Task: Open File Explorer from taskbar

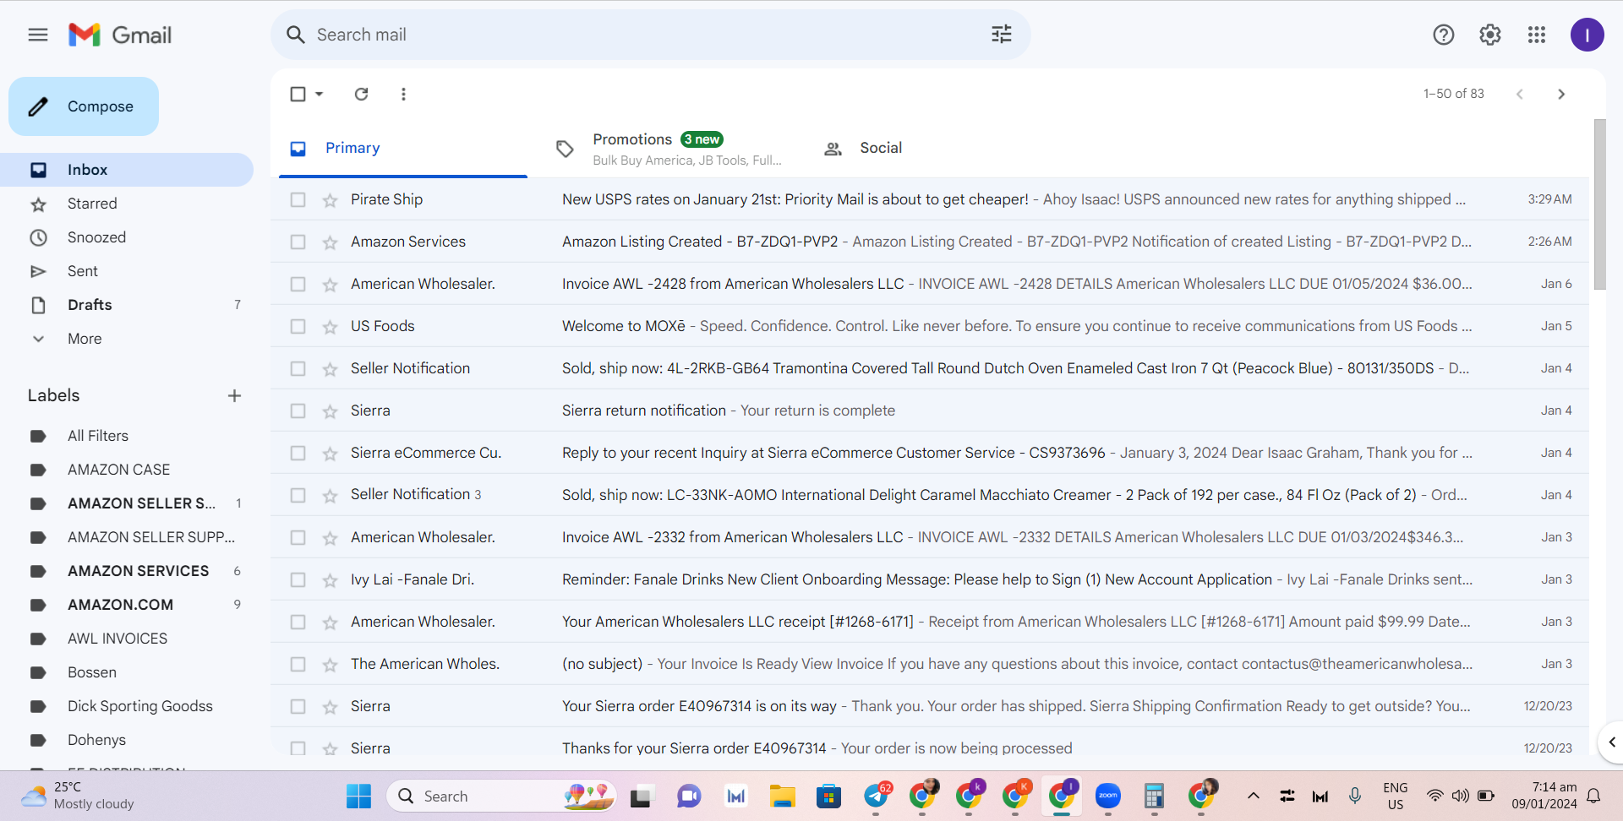Action: click(x=782, y=796)
